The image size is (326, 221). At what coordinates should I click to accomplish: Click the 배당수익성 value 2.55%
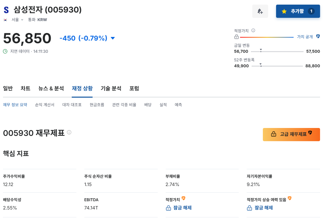(x=10, y=208)
